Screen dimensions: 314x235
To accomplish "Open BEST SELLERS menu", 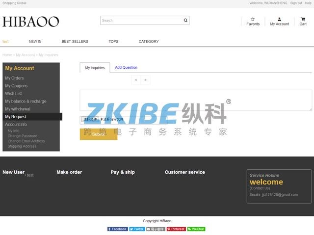I will point(75,41).
